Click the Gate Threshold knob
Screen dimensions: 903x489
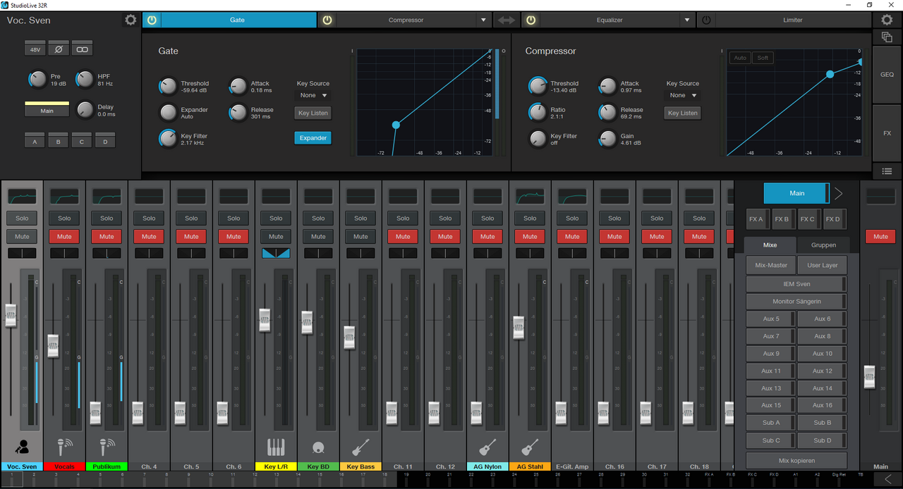click(x=168, y=86)
